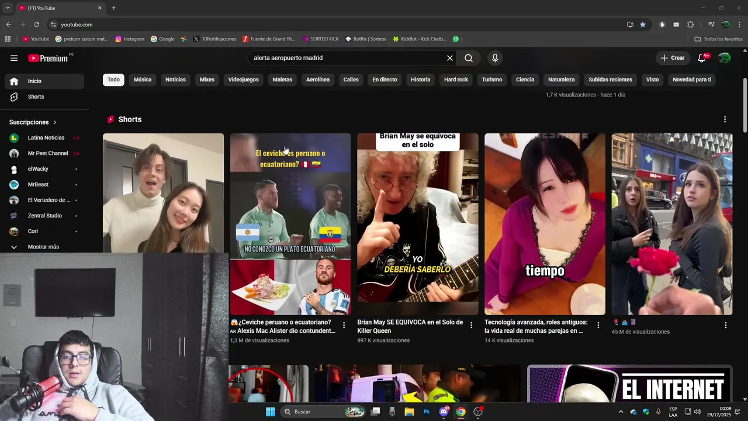This screenshot has width=748, height=421.
Task: Open three-dot menu for 45 M views short
Action: click(x=726, y=325)
